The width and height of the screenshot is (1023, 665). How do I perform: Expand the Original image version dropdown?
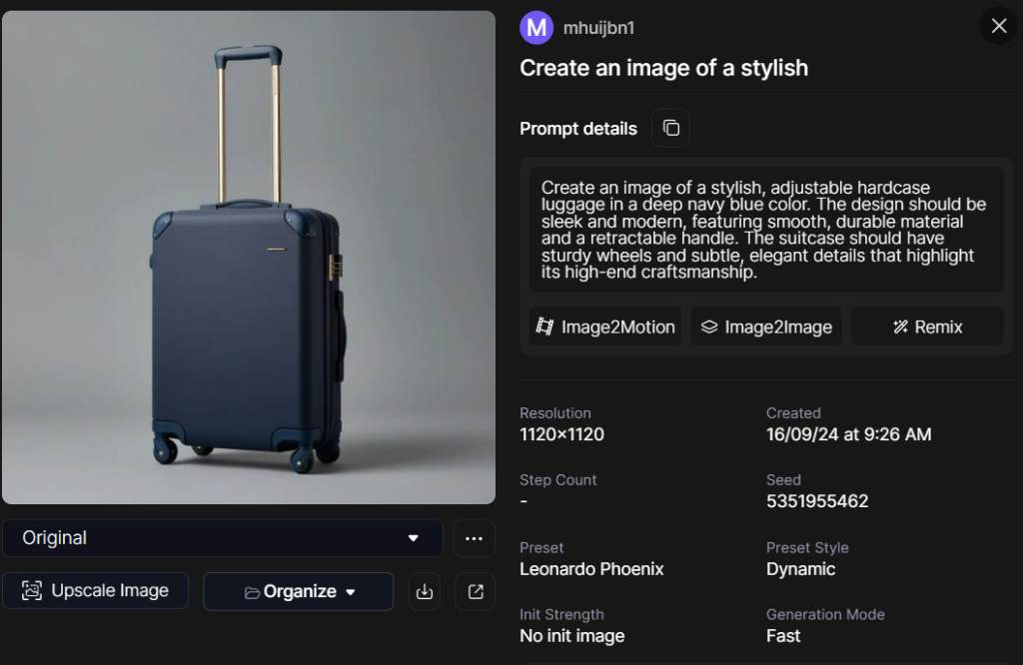[x=222, y=538]
